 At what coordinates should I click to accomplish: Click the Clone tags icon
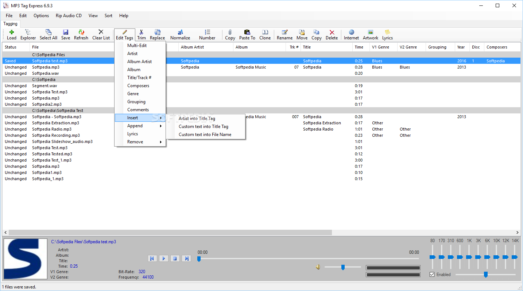pos(265,35)
